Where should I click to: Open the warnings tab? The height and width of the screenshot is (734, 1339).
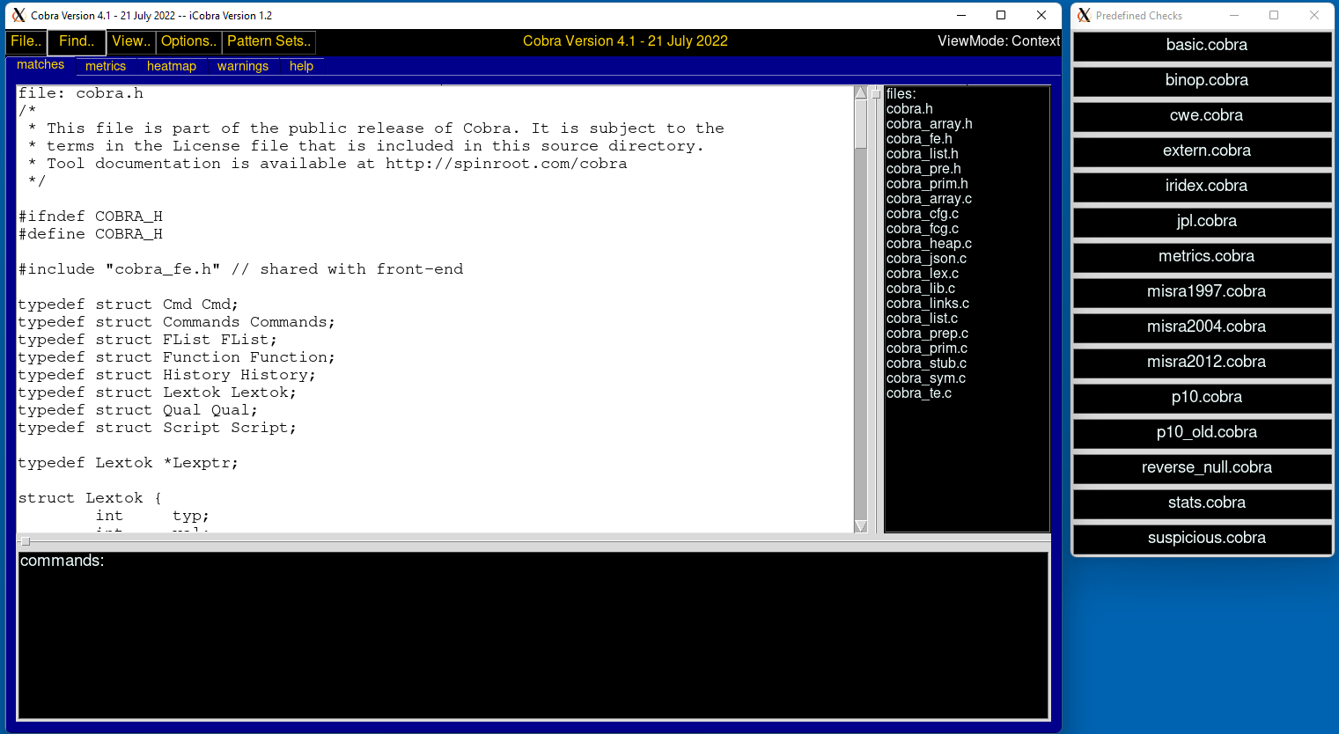tap(243, 66)
